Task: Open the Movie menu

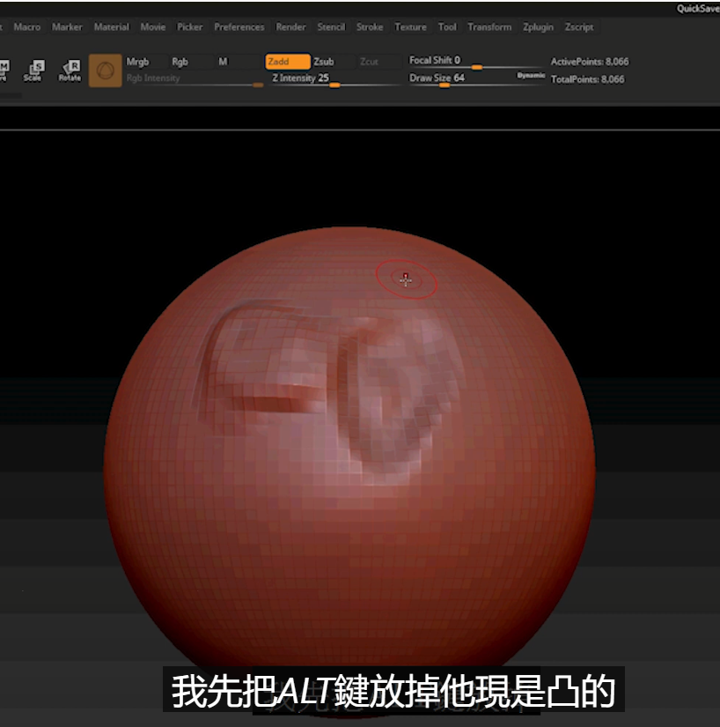Action: 153,27
